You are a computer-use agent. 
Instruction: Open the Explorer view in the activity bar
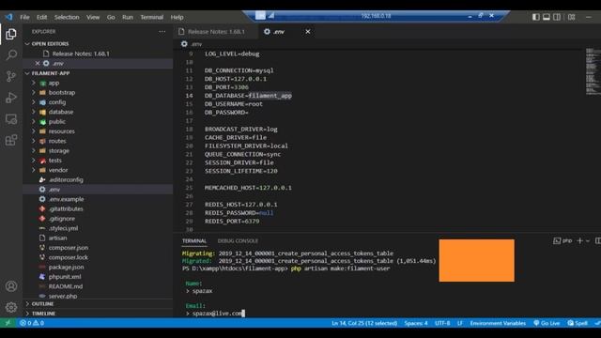pyautogui.click(x=11, y=34)
